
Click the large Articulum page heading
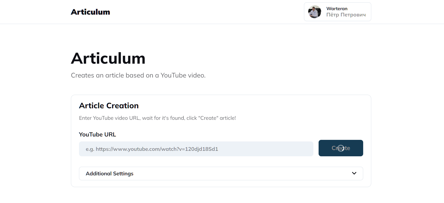[x=108, y=58]
